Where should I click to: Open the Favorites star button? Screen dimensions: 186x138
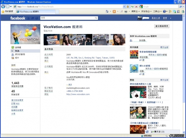pos(7,11)
